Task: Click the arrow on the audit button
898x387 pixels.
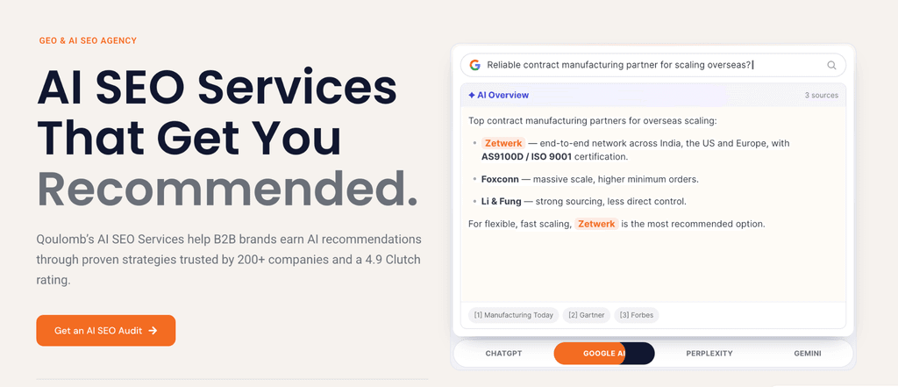Action: click(x=153, y=330)
